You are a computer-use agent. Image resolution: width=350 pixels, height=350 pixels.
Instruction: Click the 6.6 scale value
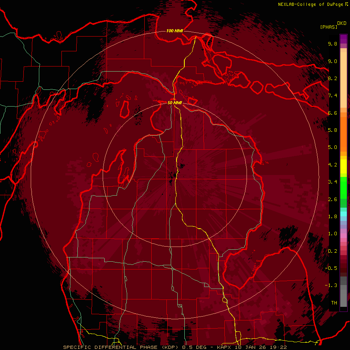click(x=332, y=113)
